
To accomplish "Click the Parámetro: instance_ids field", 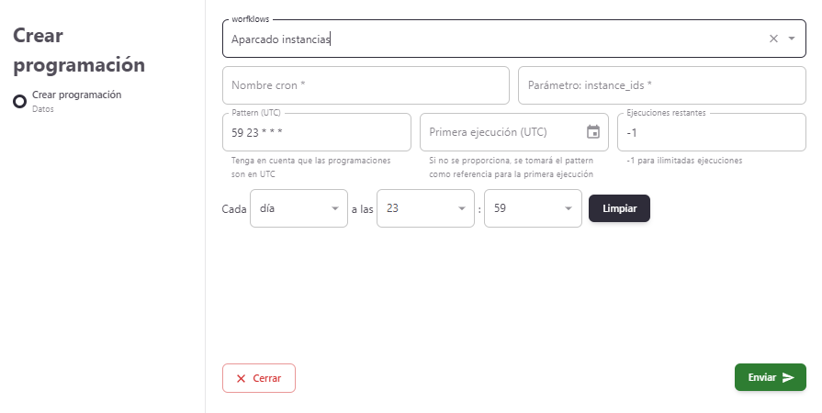I will 661,85.
